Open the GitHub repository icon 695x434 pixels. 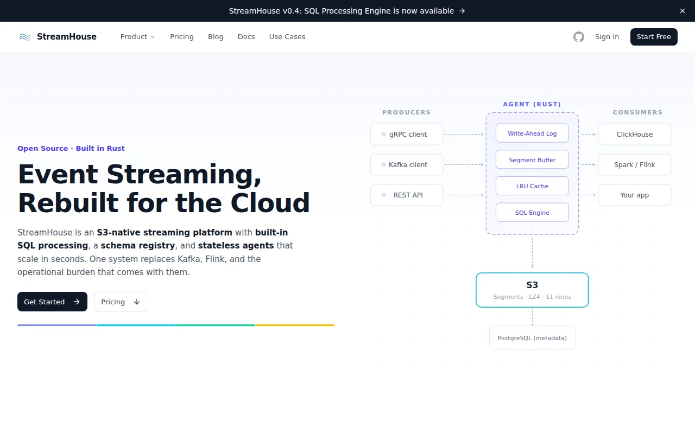(x=579, y=37)
